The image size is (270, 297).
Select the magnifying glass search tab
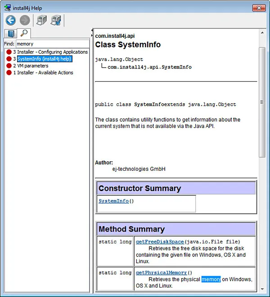[x=24, y=33]
